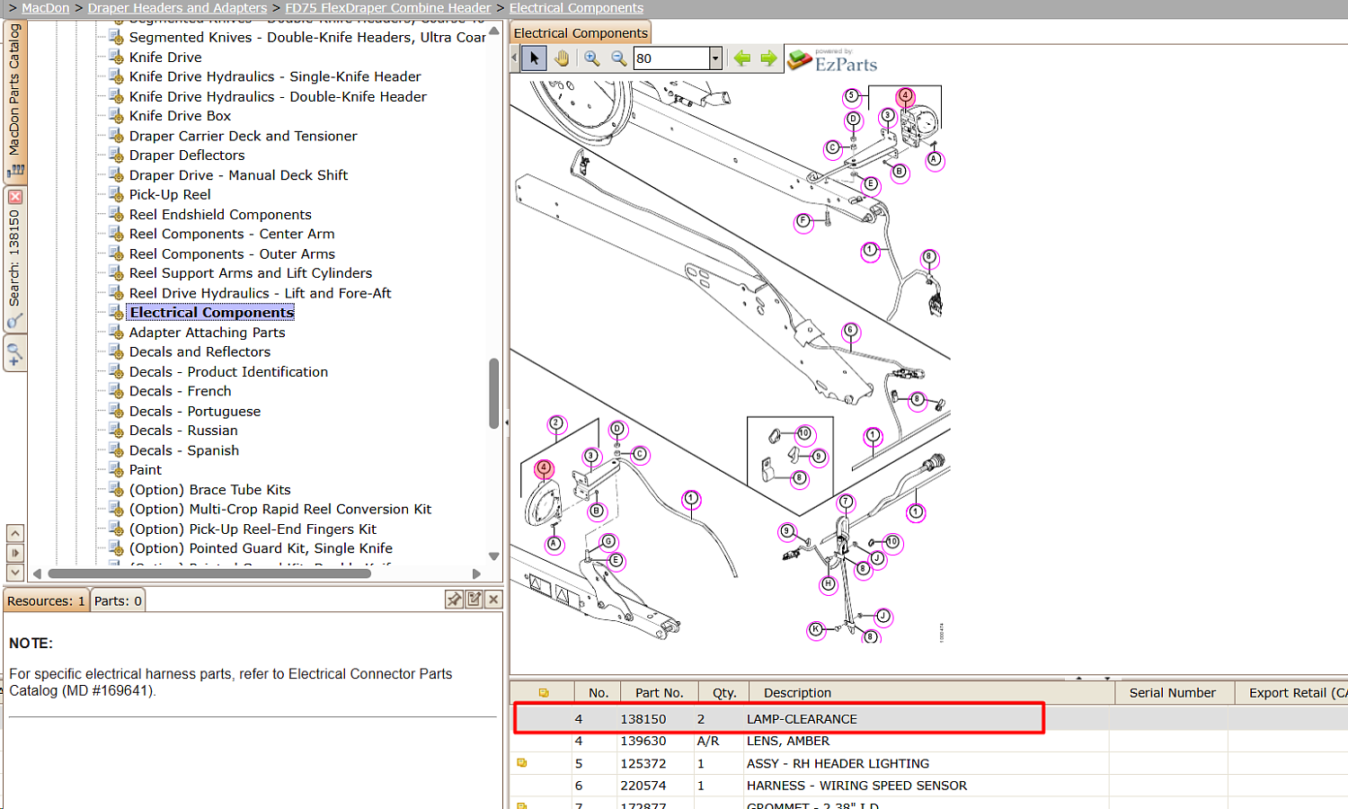Open the Parts: 0 tab

pos(118,601)
